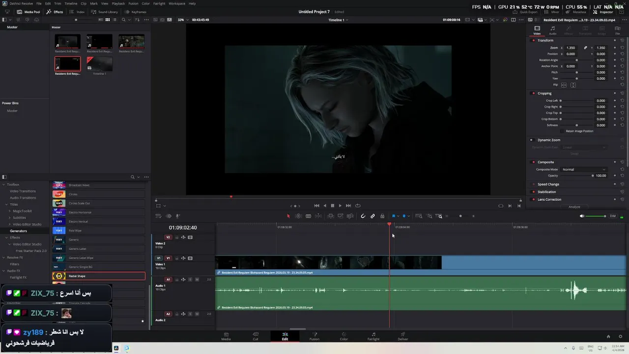Open the Fusion menu
629x354 pixels.
click(x=133, y=3)
